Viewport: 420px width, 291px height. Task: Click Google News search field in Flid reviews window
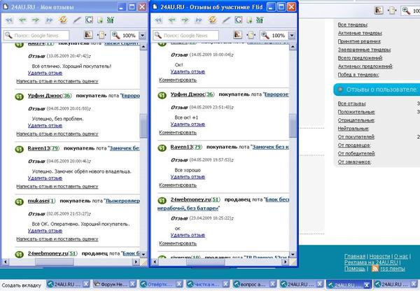click(185, 36)
